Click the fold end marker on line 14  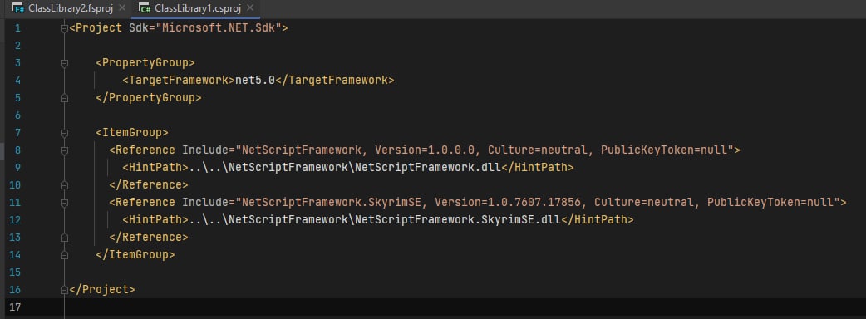click(64, 255)
